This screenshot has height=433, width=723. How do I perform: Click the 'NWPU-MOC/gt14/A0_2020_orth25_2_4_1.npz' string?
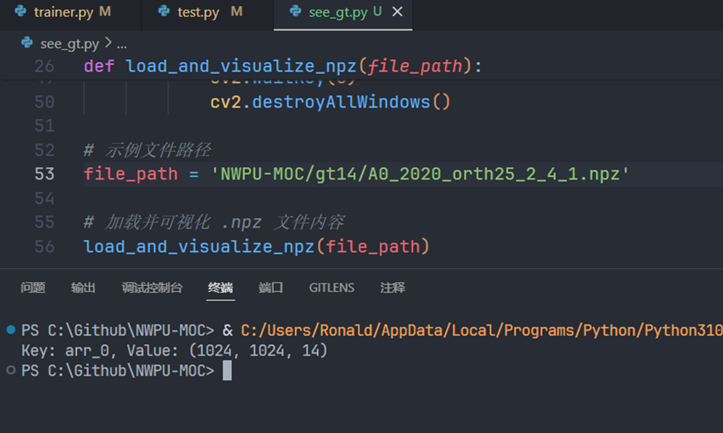pos(420,174)
